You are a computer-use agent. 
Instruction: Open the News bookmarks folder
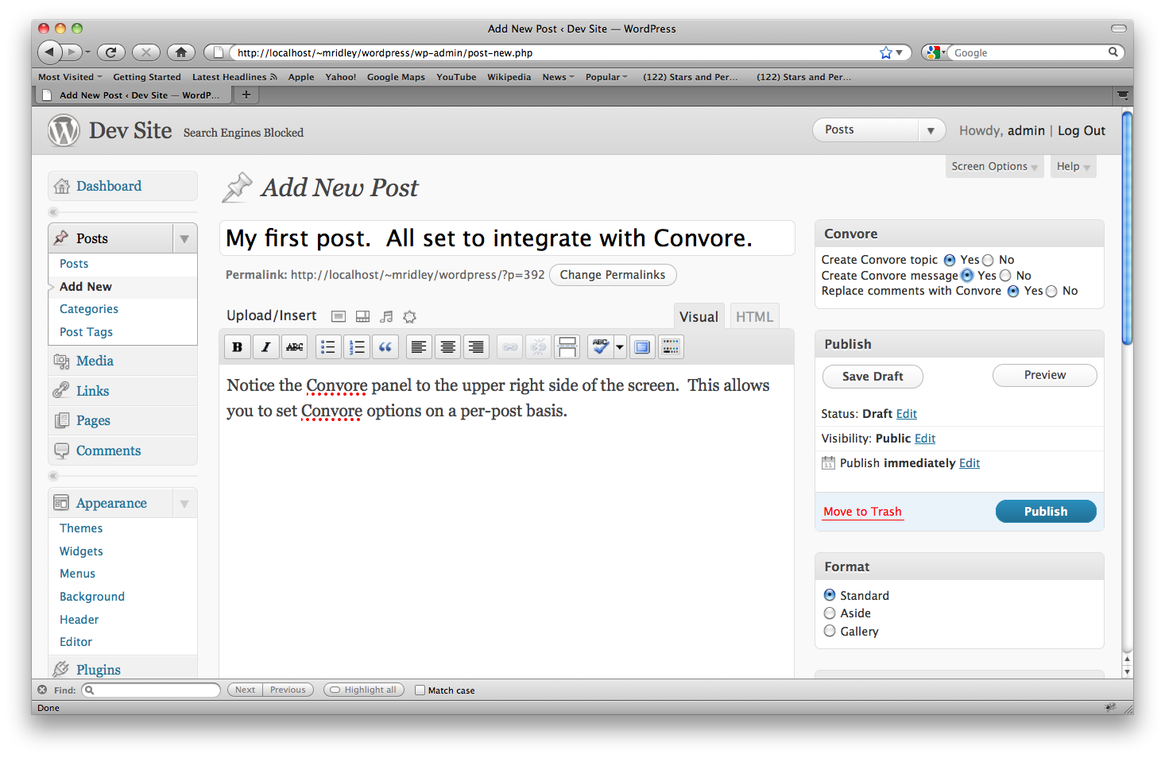coord(559,77)
